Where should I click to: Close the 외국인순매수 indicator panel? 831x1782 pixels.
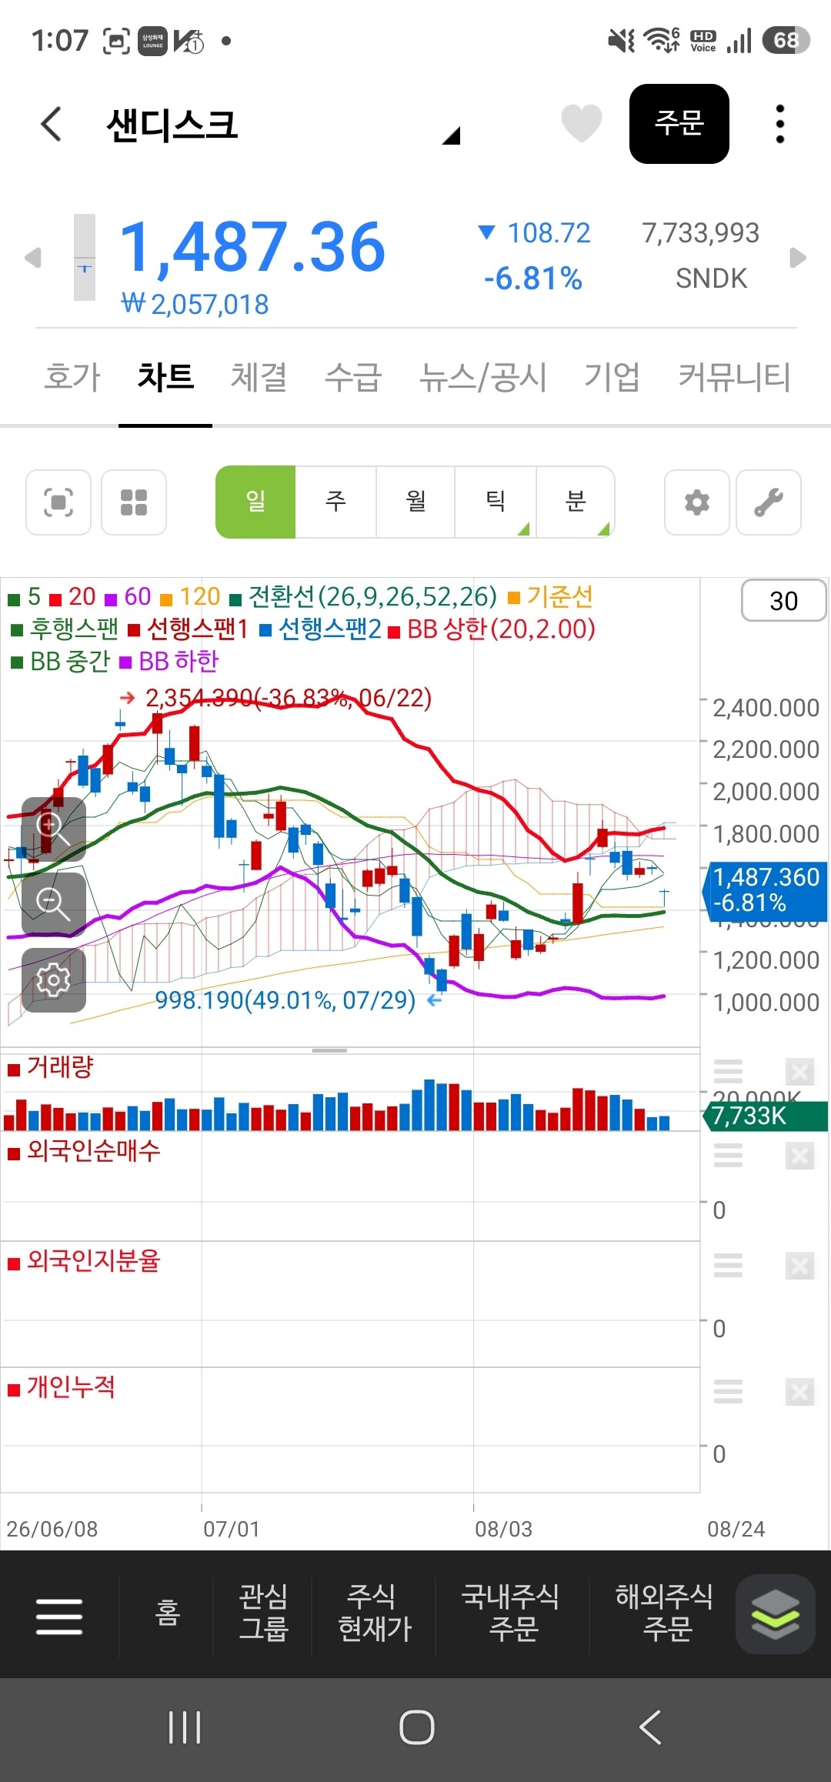[799, 1155]
